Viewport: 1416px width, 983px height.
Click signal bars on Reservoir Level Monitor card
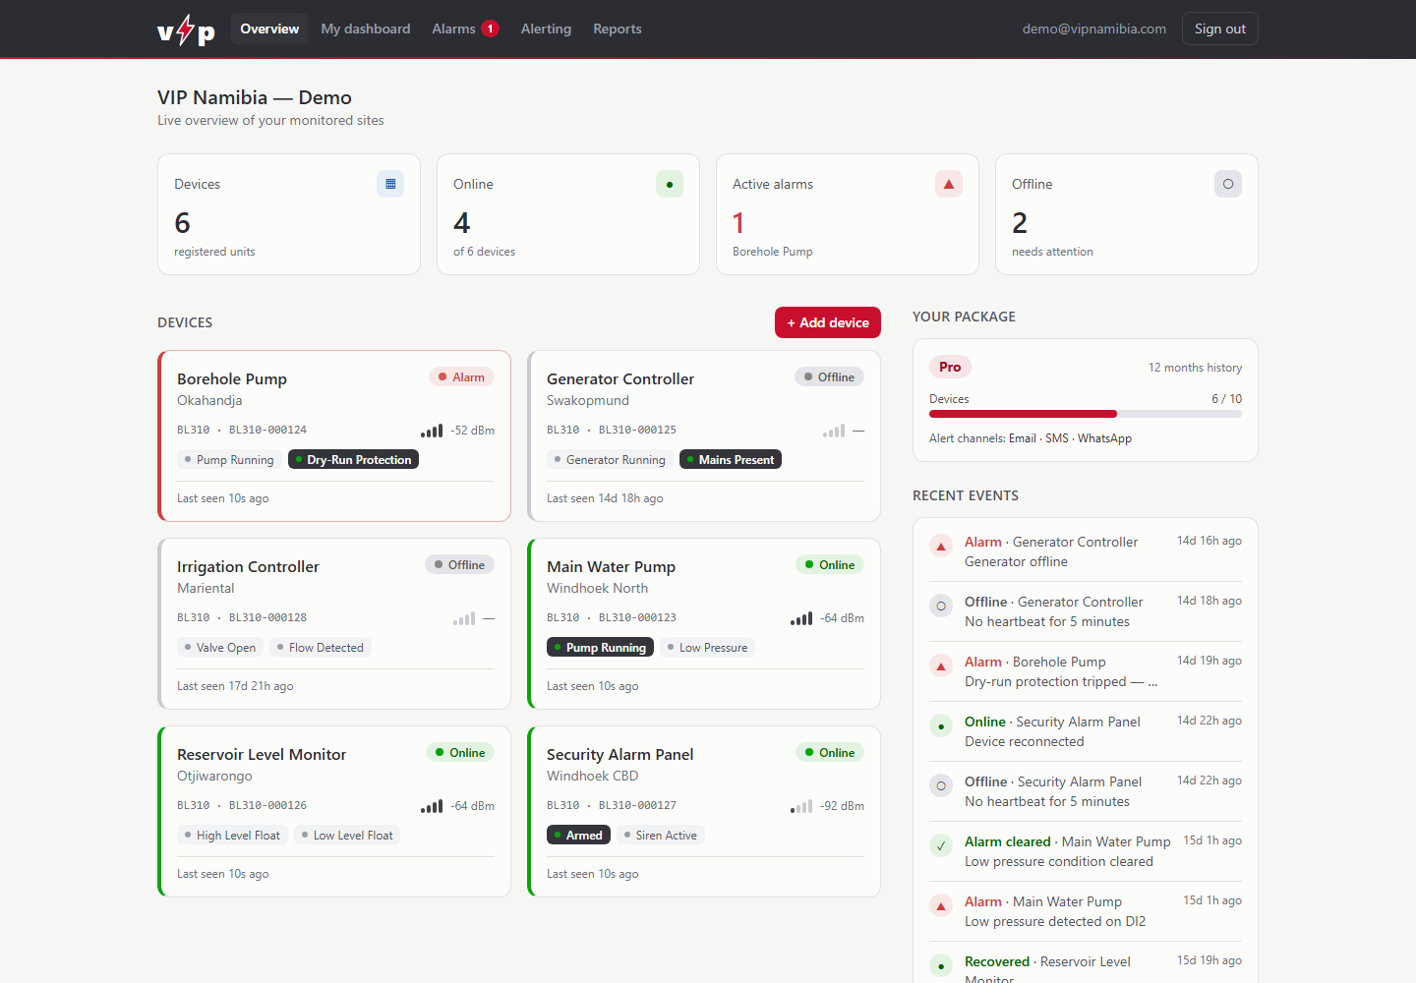tap(432, 806)
